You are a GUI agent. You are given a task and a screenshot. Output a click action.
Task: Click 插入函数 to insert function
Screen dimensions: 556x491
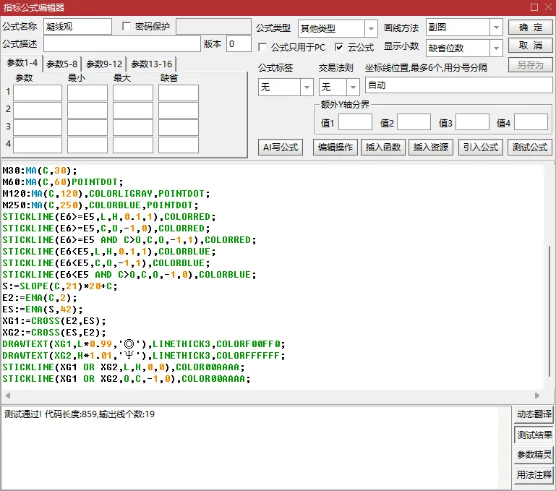[383, 148]
